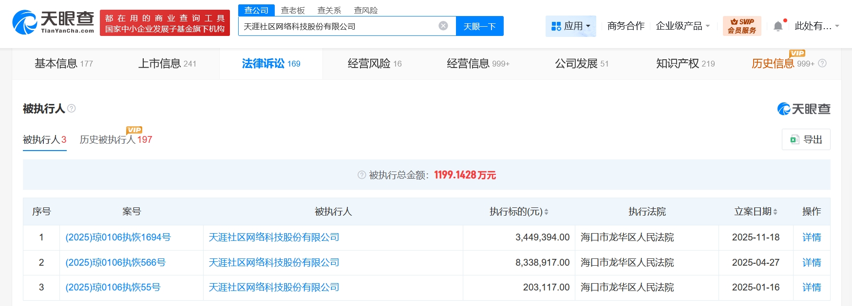The image size is (852, 306).
Task: Click help icon next to 被执行人 heading
Action: [72, 108]
